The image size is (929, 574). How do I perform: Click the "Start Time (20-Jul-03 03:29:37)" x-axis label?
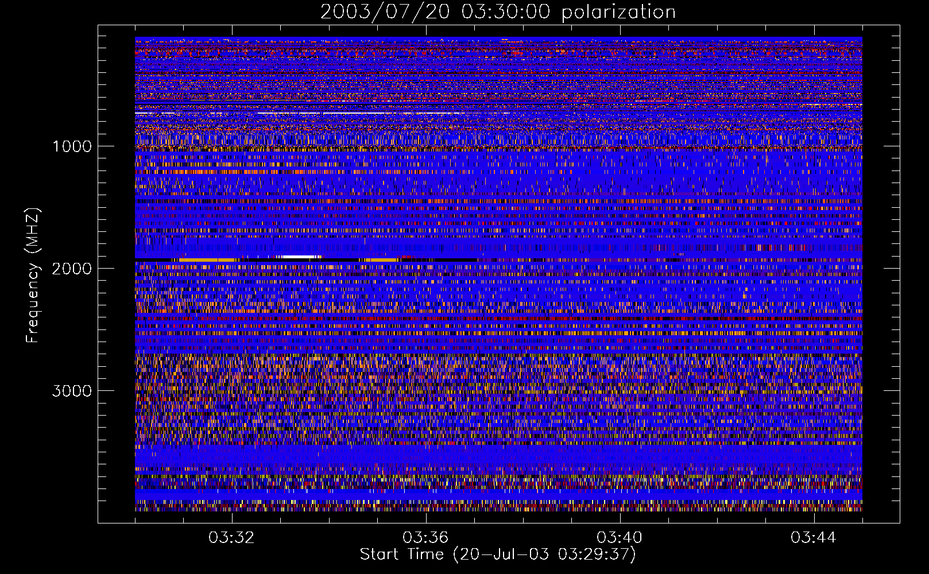[x=498, y=554]
